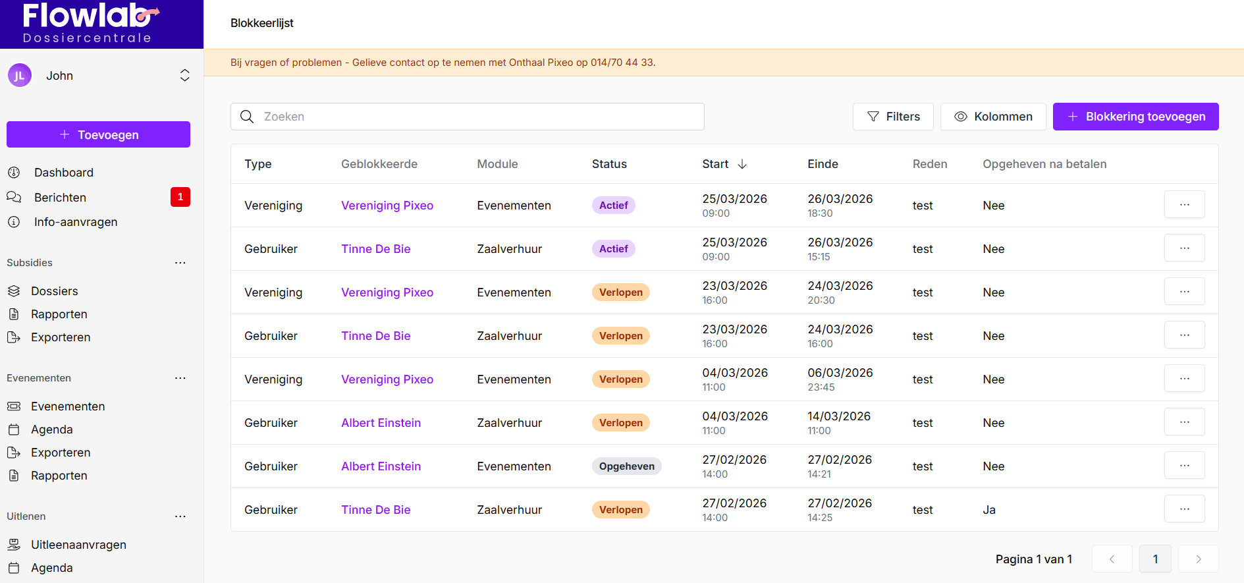
Task: Open the Albert Einstein link with Opgeheven status
Action: click(381, 466)
